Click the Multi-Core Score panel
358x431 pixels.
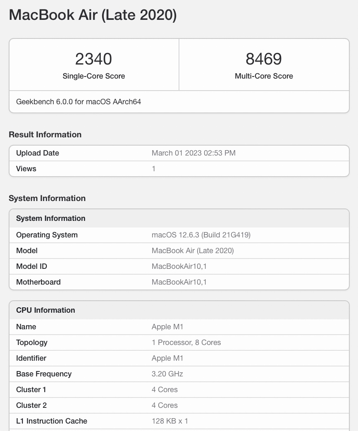point(264,64)
